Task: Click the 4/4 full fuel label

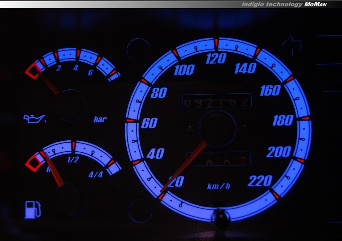Action: coord(96,174)
